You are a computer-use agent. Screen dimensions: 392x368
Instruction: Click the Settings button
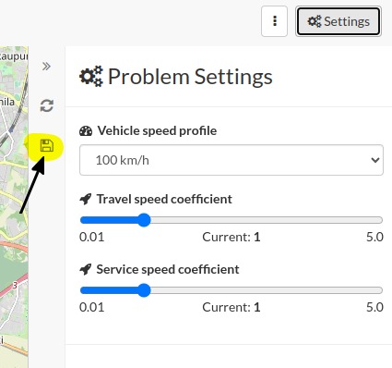pyautogui.click(x=339, y=21)
